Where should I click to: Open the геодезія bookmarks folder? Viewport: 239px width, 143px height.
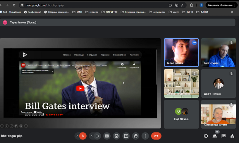click(x=92, y=12)
